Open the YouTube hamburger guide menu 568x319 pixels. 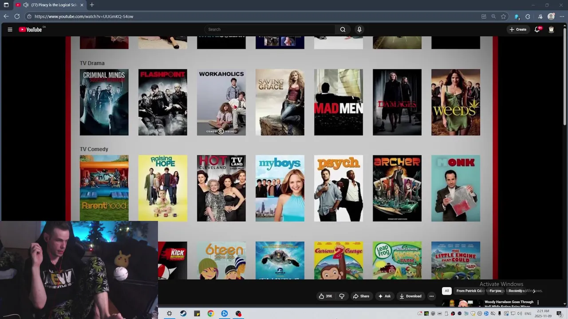[x=10, y=30]
